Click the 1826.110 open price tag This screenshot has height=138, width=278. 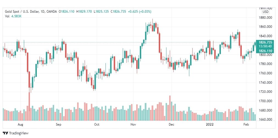click(265, 51)
